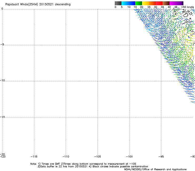Select the gray 0-5 knots color band
The height and width of the screenshot is (171, 195).
(x=118, y=3)
